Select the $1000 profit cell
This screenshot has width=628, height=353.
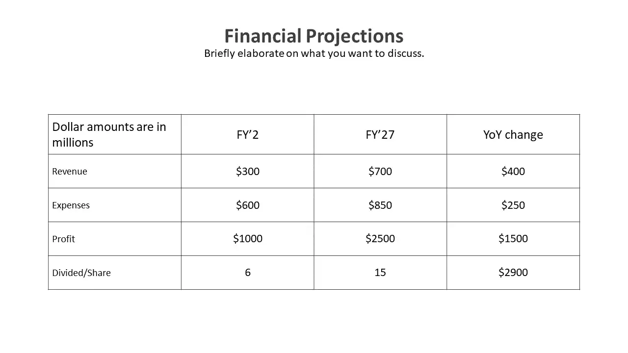[x=248, y=239]
